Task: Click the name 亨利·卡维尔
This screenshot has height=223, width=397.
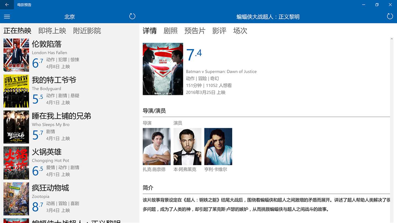Action: [x=216, y=169]
